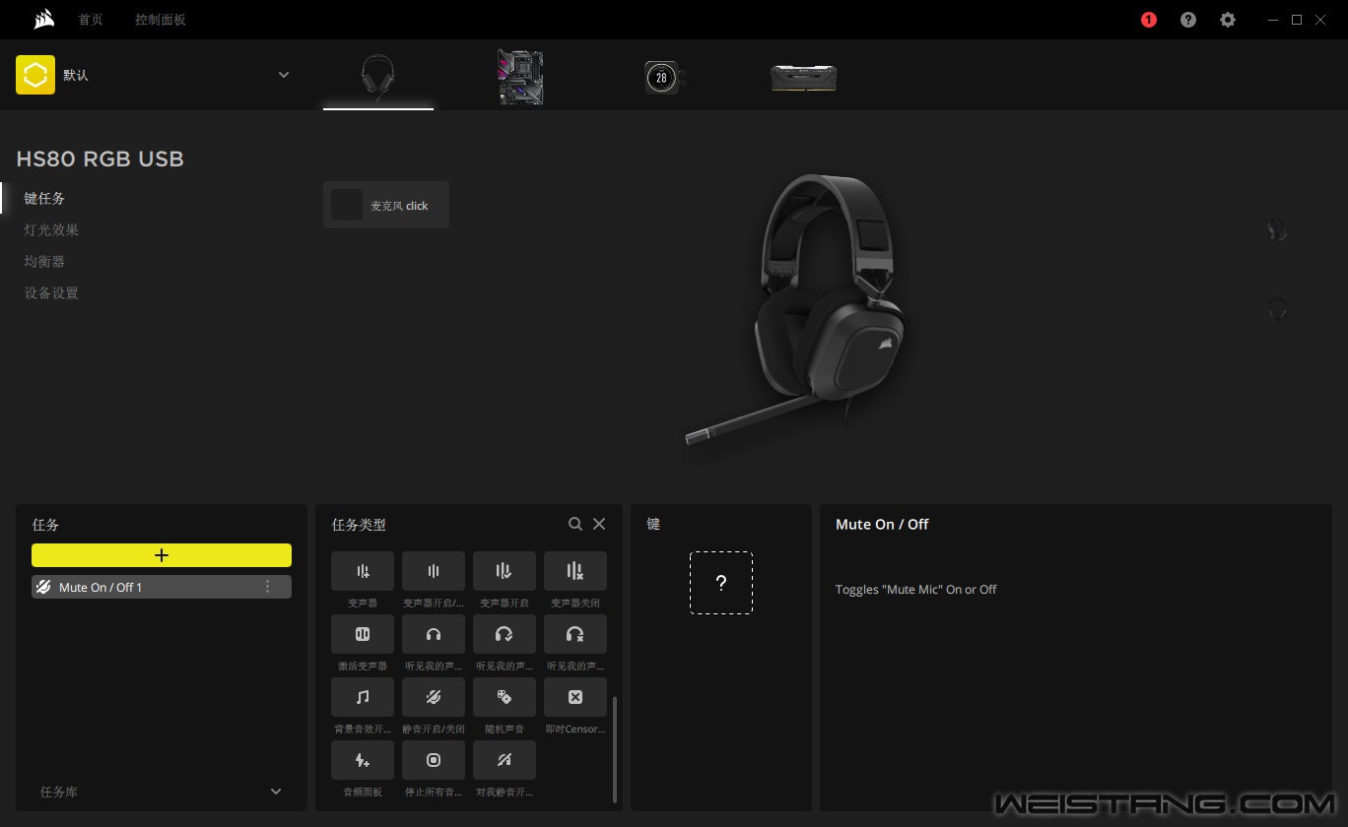Select the 变声器 task type icon
Image resolution: width=1348 pixels, height=827 pixels.
[363, 571]
